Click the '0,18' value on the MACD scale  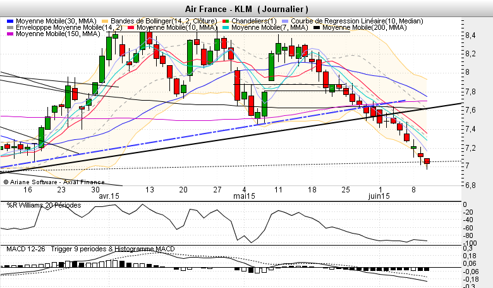pos(470,256)
